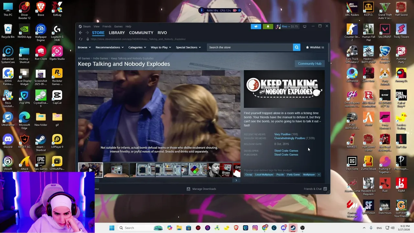Open the Phasmophobia desktop icon

pos(401,163)
